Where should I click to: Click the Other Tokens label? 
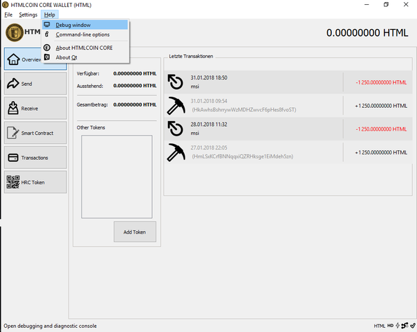coord(91,128)
